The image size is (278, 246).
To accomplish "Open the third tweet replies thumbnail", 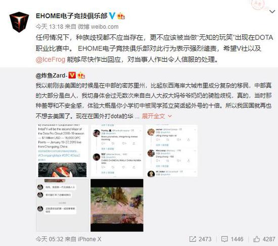I will [x=171, y=151].
